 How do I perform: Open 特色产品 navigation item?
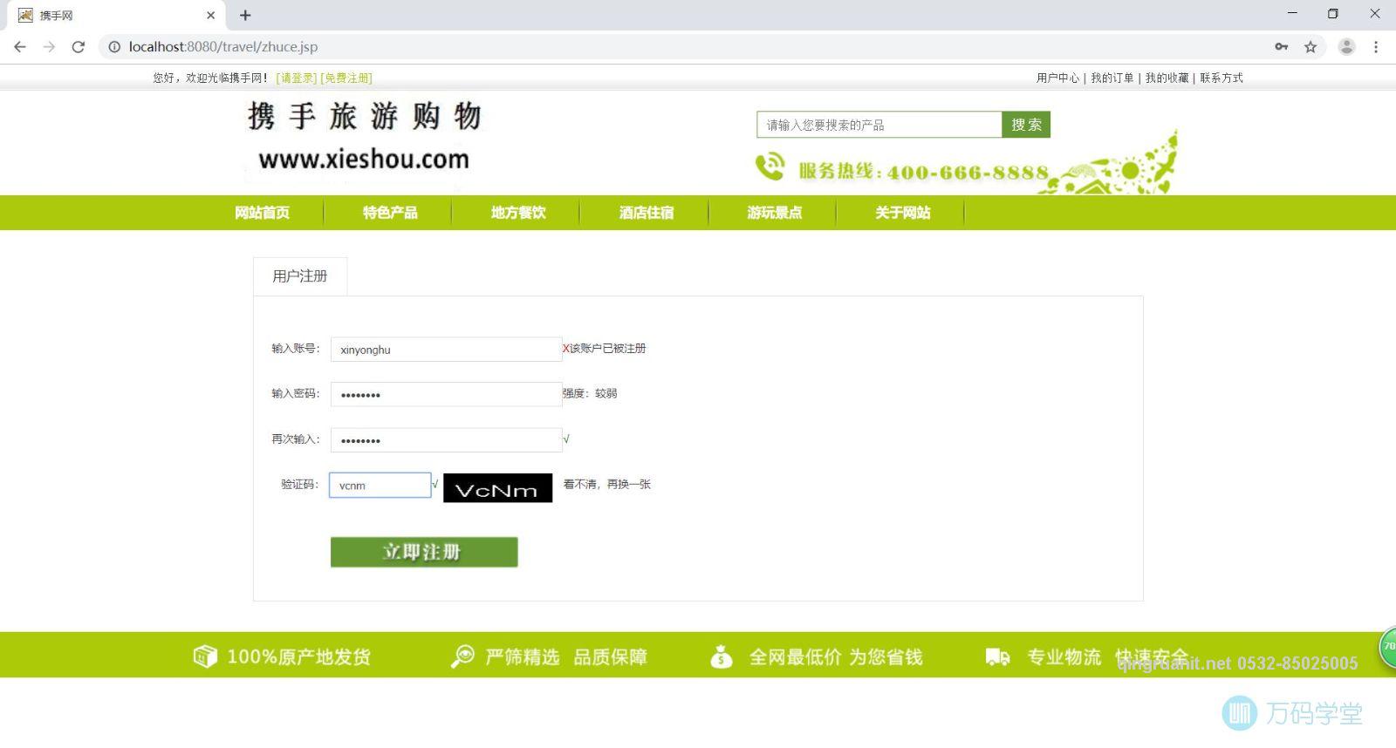click(390, 213)
